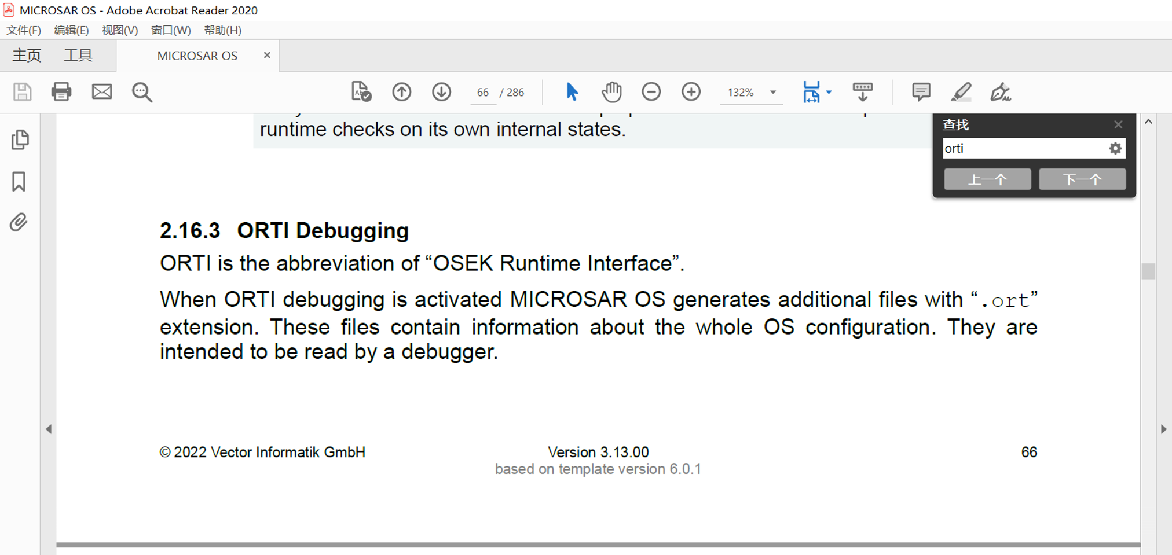
Task: Click the fit page width icon
Action: [812, 92]
